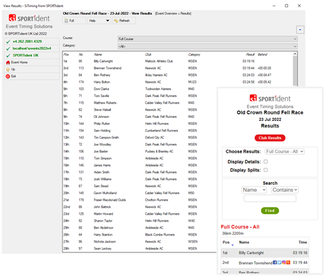Open the Course combo box
The height and width of the screenshot is (277, 325).
click(208, 39)
